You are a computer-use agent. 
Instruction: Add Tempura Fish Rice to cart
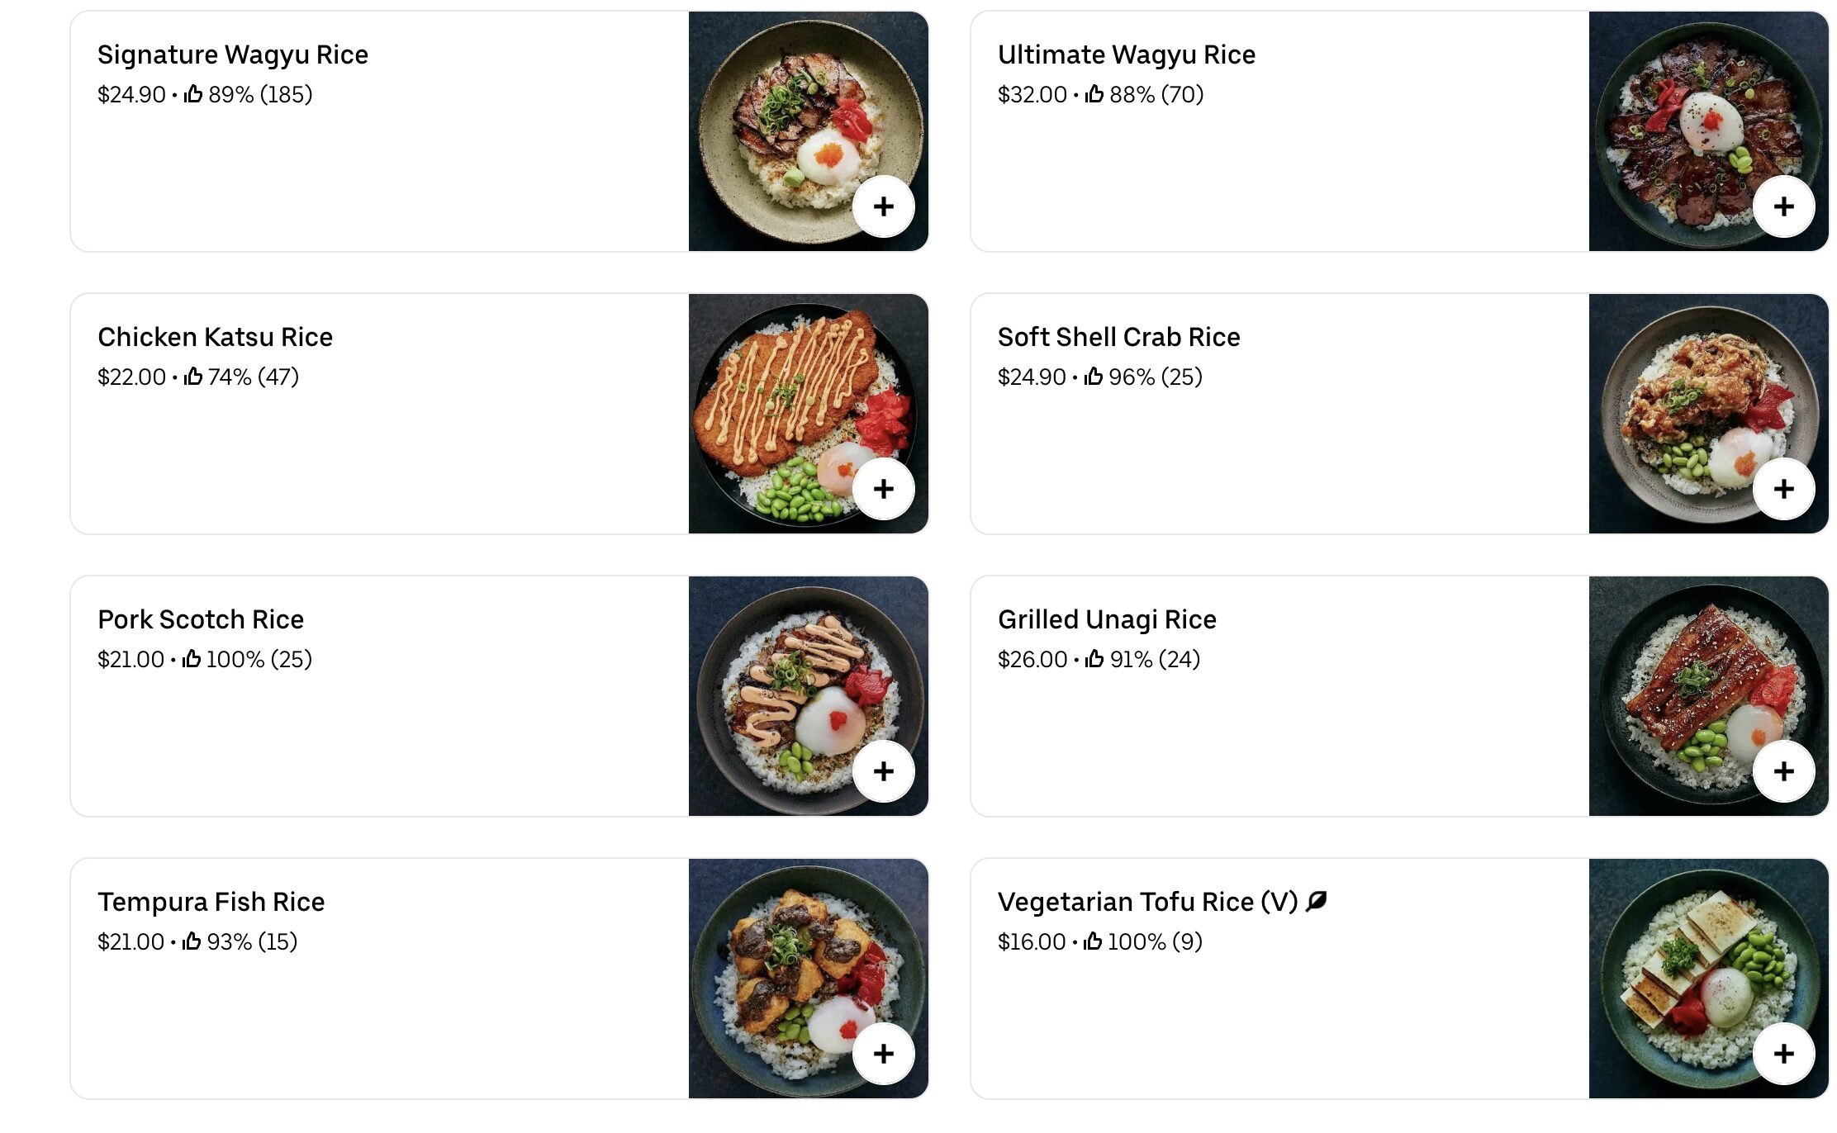884,1054
